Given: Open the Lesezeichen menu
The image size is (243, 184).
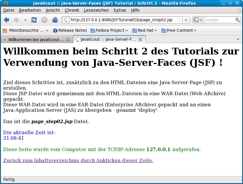Looking at the screenshot, I should [96, 10].
